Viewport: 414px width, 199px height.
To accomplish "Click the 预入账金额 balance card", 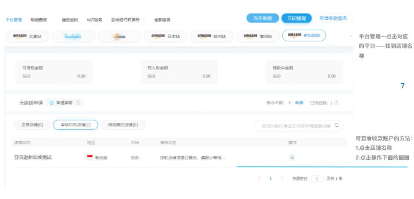I will pyautogui.click(x=179, y=72).
